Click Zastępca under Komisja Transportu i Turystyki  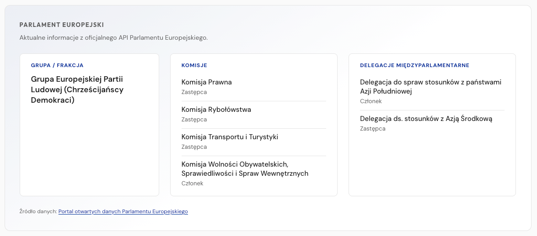coord(194,147)
